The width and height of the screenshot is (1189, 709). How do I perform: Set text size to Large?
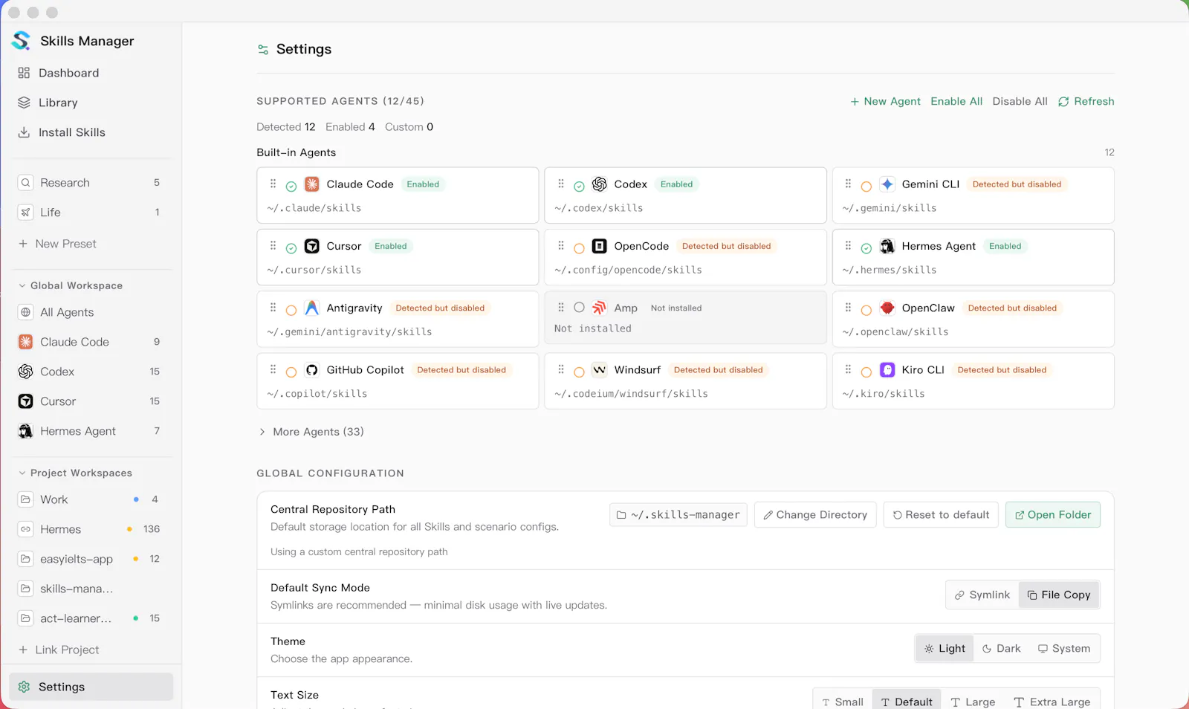(x=973, y=702)
